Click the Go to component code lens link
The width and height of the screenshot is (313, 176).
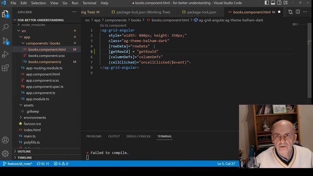click(113, 25)
